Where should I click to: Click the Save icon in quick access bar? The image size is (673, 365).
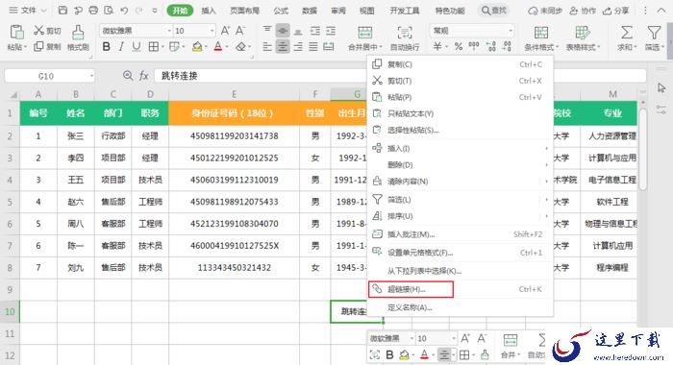[62, 11]
